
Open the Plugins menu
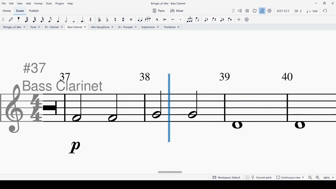point(60,3)
